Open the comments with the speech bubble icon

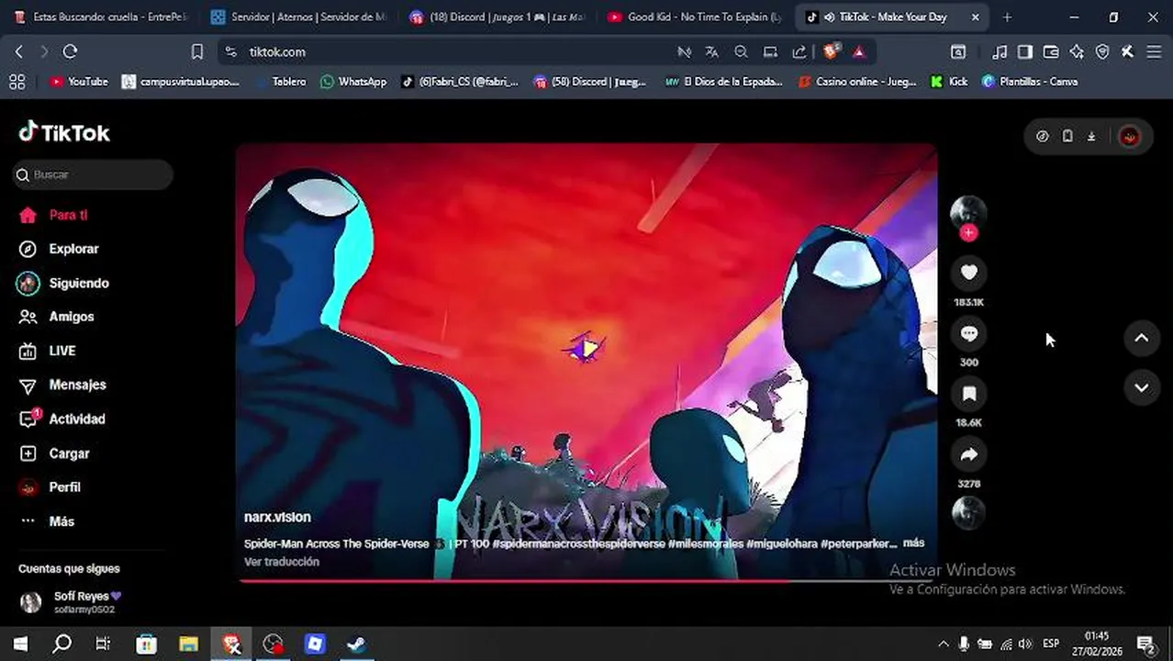point(968,333)
